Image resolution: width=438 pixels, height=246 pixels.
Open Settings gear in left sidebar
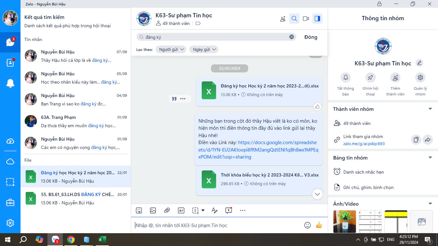[10, 223]
